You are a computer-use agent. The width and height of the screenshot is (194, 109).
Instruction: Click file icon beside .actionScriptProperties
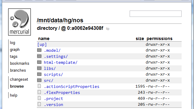[x=39, y=86]
